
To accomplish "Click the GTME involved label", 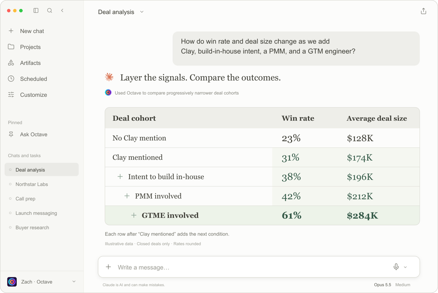I will click(170, 215).
